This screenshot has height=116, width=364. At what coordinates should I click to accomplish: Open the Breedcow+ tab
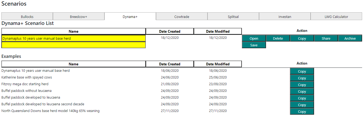point(79,16)
